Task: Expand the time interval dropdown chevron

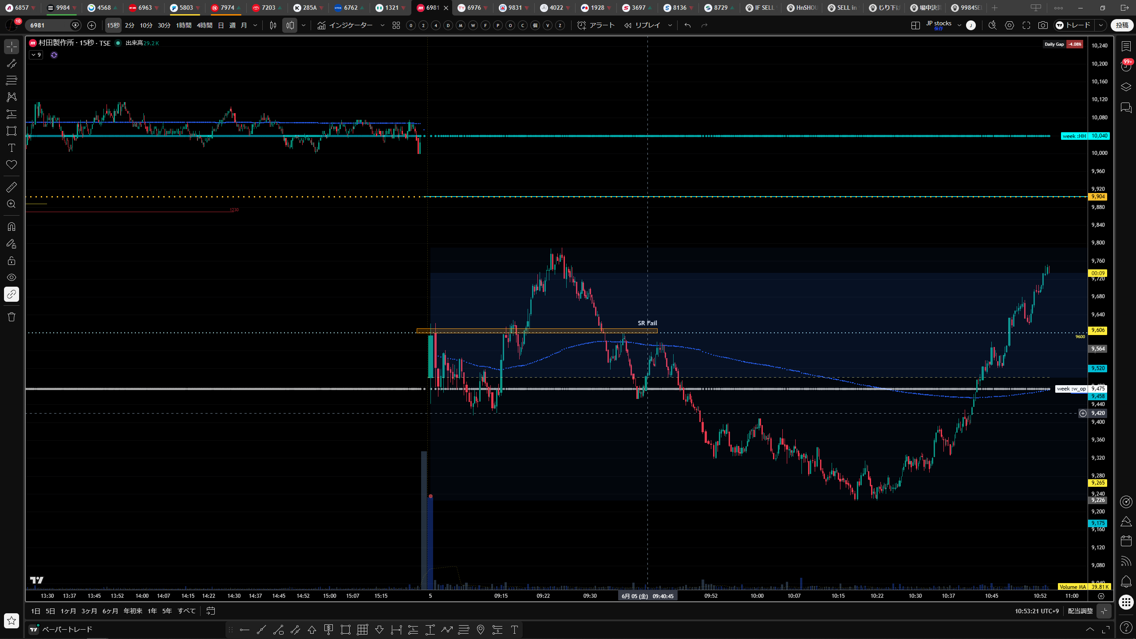Action: click(x=255, y=25)
